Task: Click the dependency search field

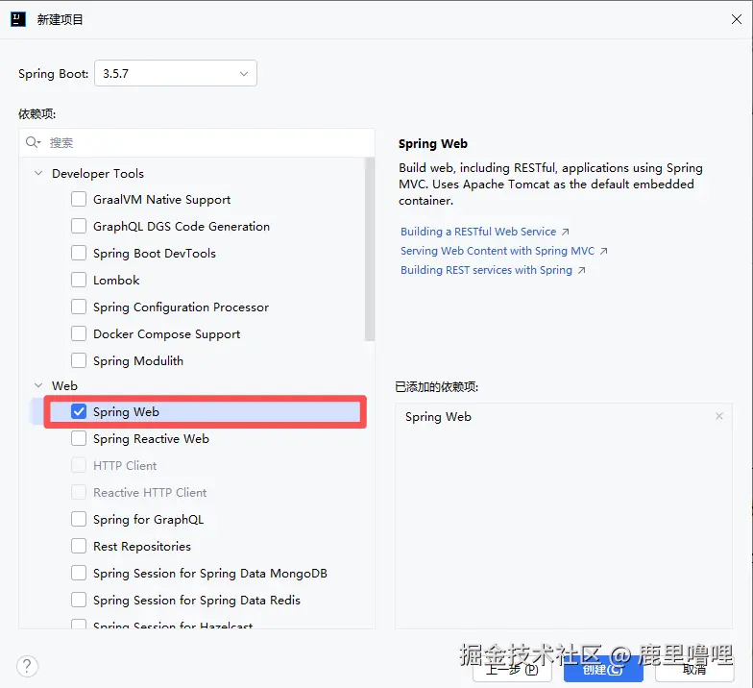Action: tap(197, 142)
